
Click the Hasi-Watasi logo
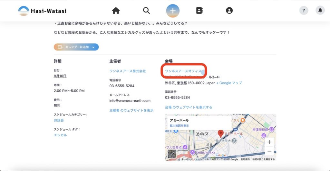point(42,11)
